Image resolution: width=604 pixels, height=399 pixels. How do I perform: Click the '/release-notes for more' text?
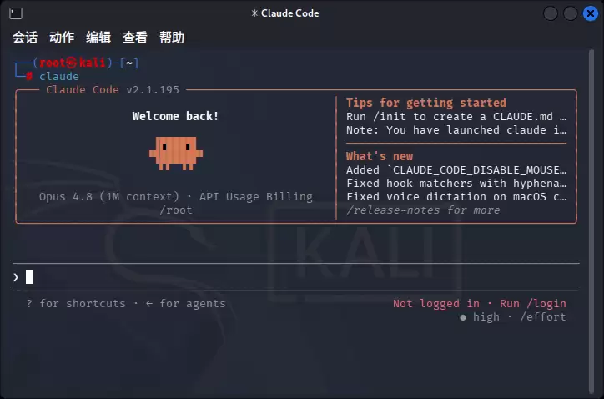pos(423,210)
